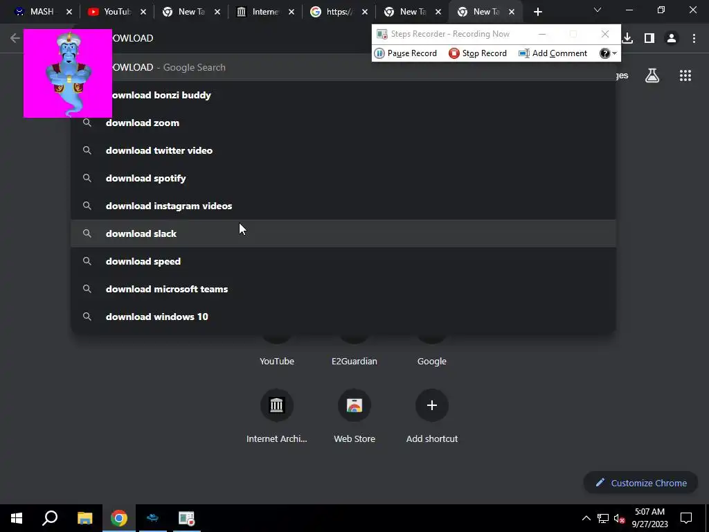Click Steps Recorder help question icon
Image resolution: width=709 pixels, height=532 pixels.
point(604,53)
